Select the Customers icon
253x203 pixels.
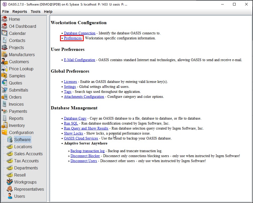pos(4,62)
